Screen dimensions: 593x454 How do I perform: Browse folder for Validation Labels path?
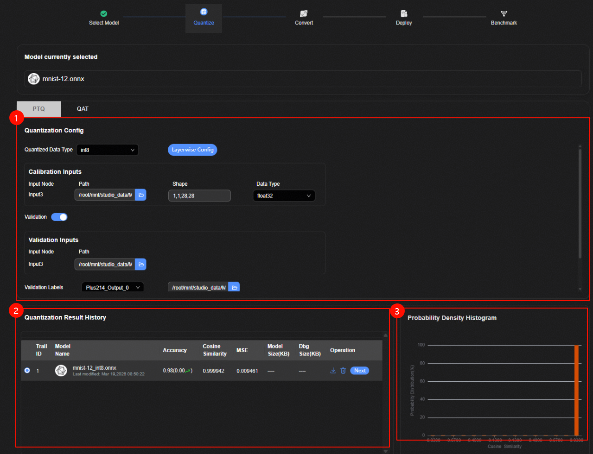[234, 288]
